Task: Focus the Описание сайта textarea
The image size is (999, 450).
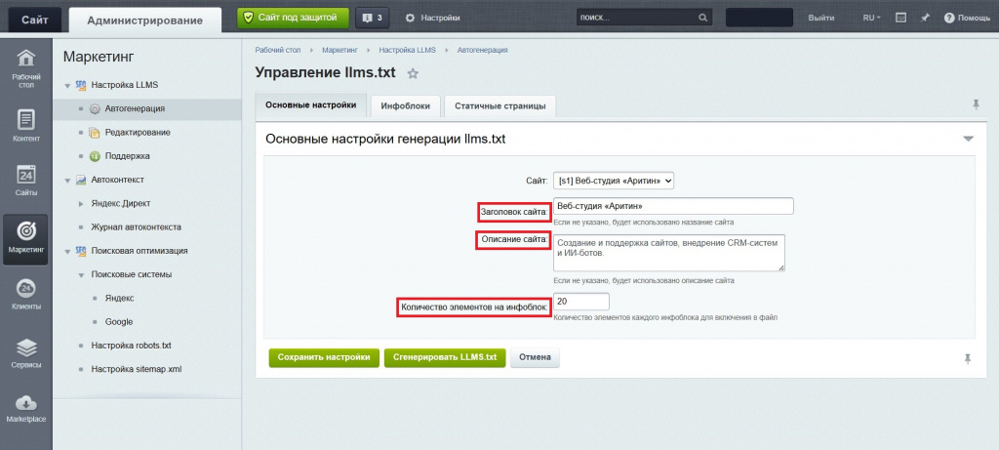Action: (669, 253)
